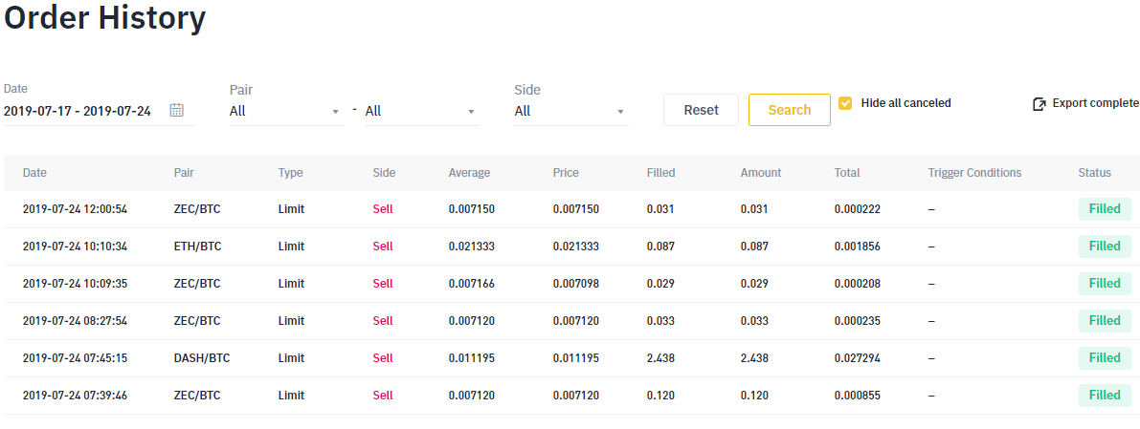The height and width of the screenshot is (429, 1140).
Task: Click the Export complete link text
Action: point(1095,103)
